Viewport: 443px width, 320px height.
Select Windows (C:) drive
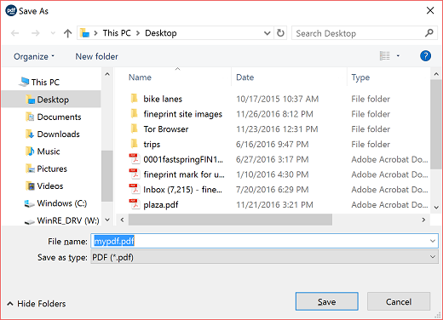coord(62,203)
